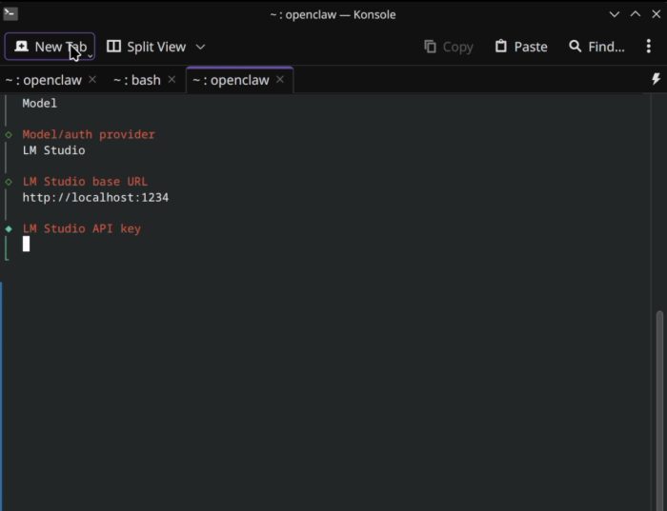Click the lightning bolt icon beside tabs
The height and width of the screenshot is (511, 667).
click(x=656, y=80)
